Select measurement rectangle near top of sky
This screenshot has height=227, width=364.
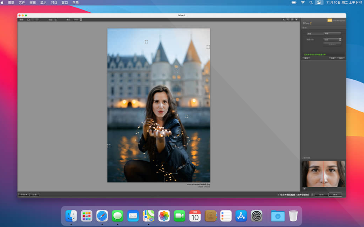[147, 42]
